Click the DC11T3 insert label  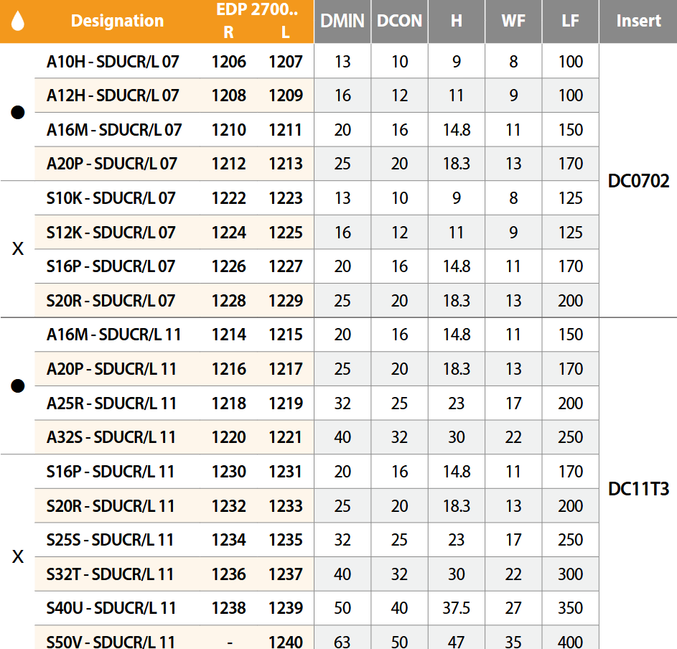point(638,489)
